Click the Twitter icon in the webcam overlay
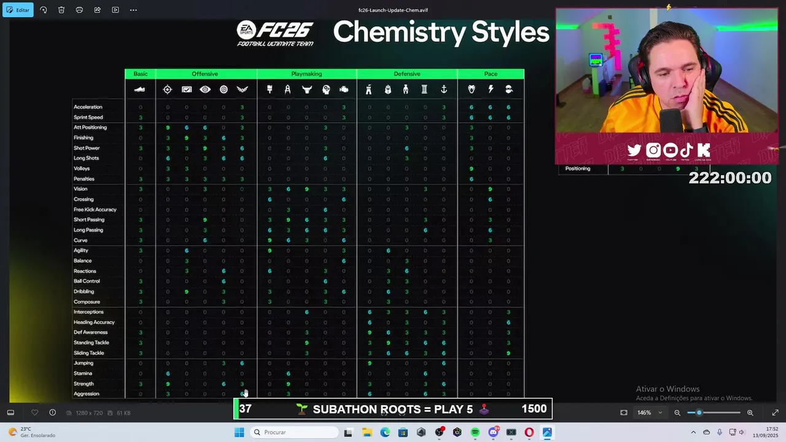The width and height of the screenshot is (786, 442). click(634, 150)
